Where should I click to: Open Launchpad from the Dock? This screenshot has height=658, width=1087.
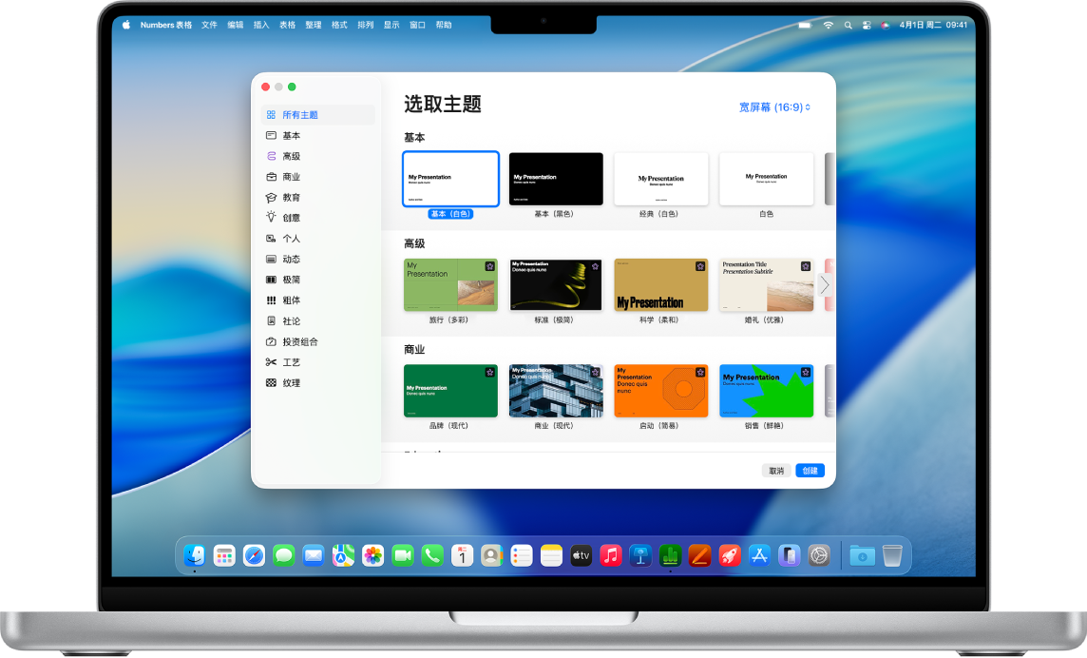[223, 555]
